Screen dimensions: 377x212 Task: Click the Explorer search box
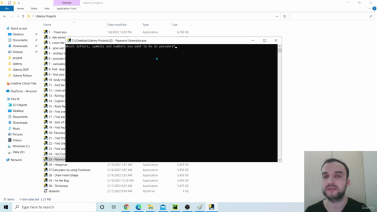coord(332,16)
